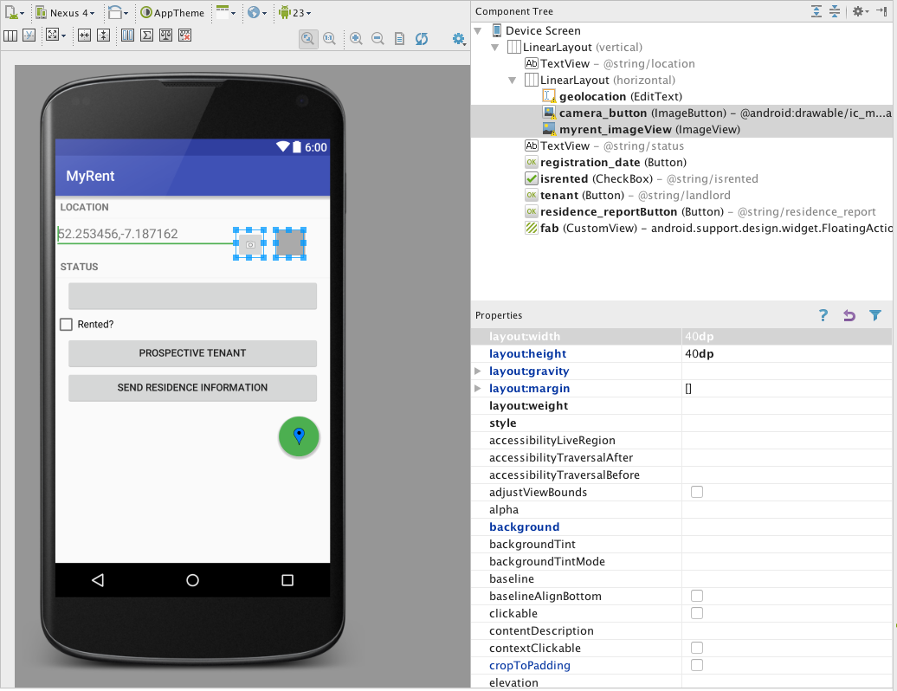The image size is (897, 691).
Task: Click the Prospective Tenant button in preview
Action: click(x=192, y=353)
